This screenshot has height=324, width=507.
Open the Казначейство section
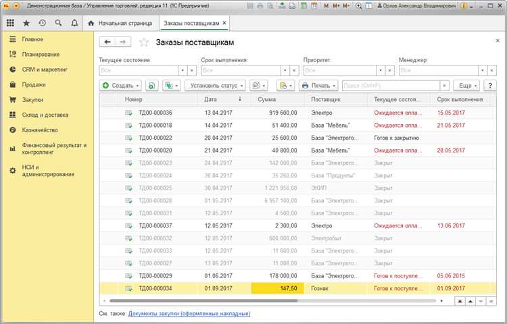click(x=39, y=130)
